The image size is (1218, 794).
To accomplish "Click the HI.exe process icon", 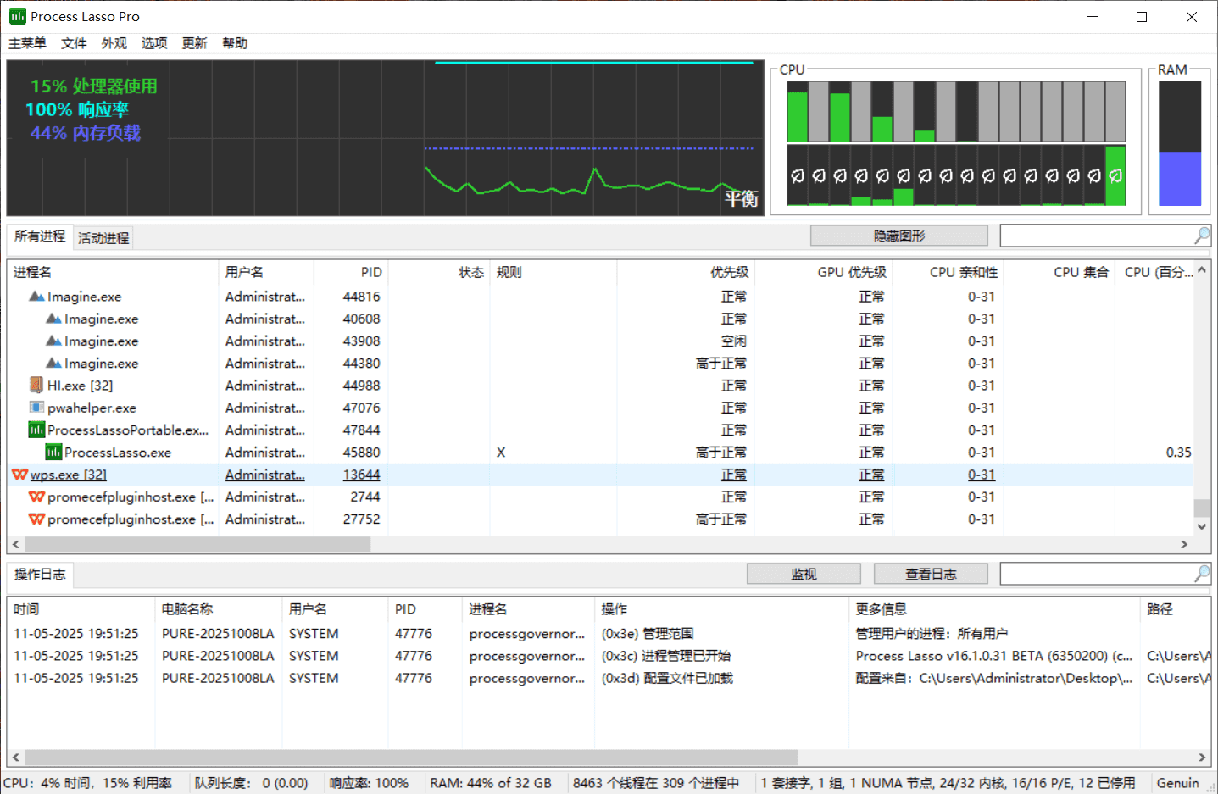I will tap(35, 385).
